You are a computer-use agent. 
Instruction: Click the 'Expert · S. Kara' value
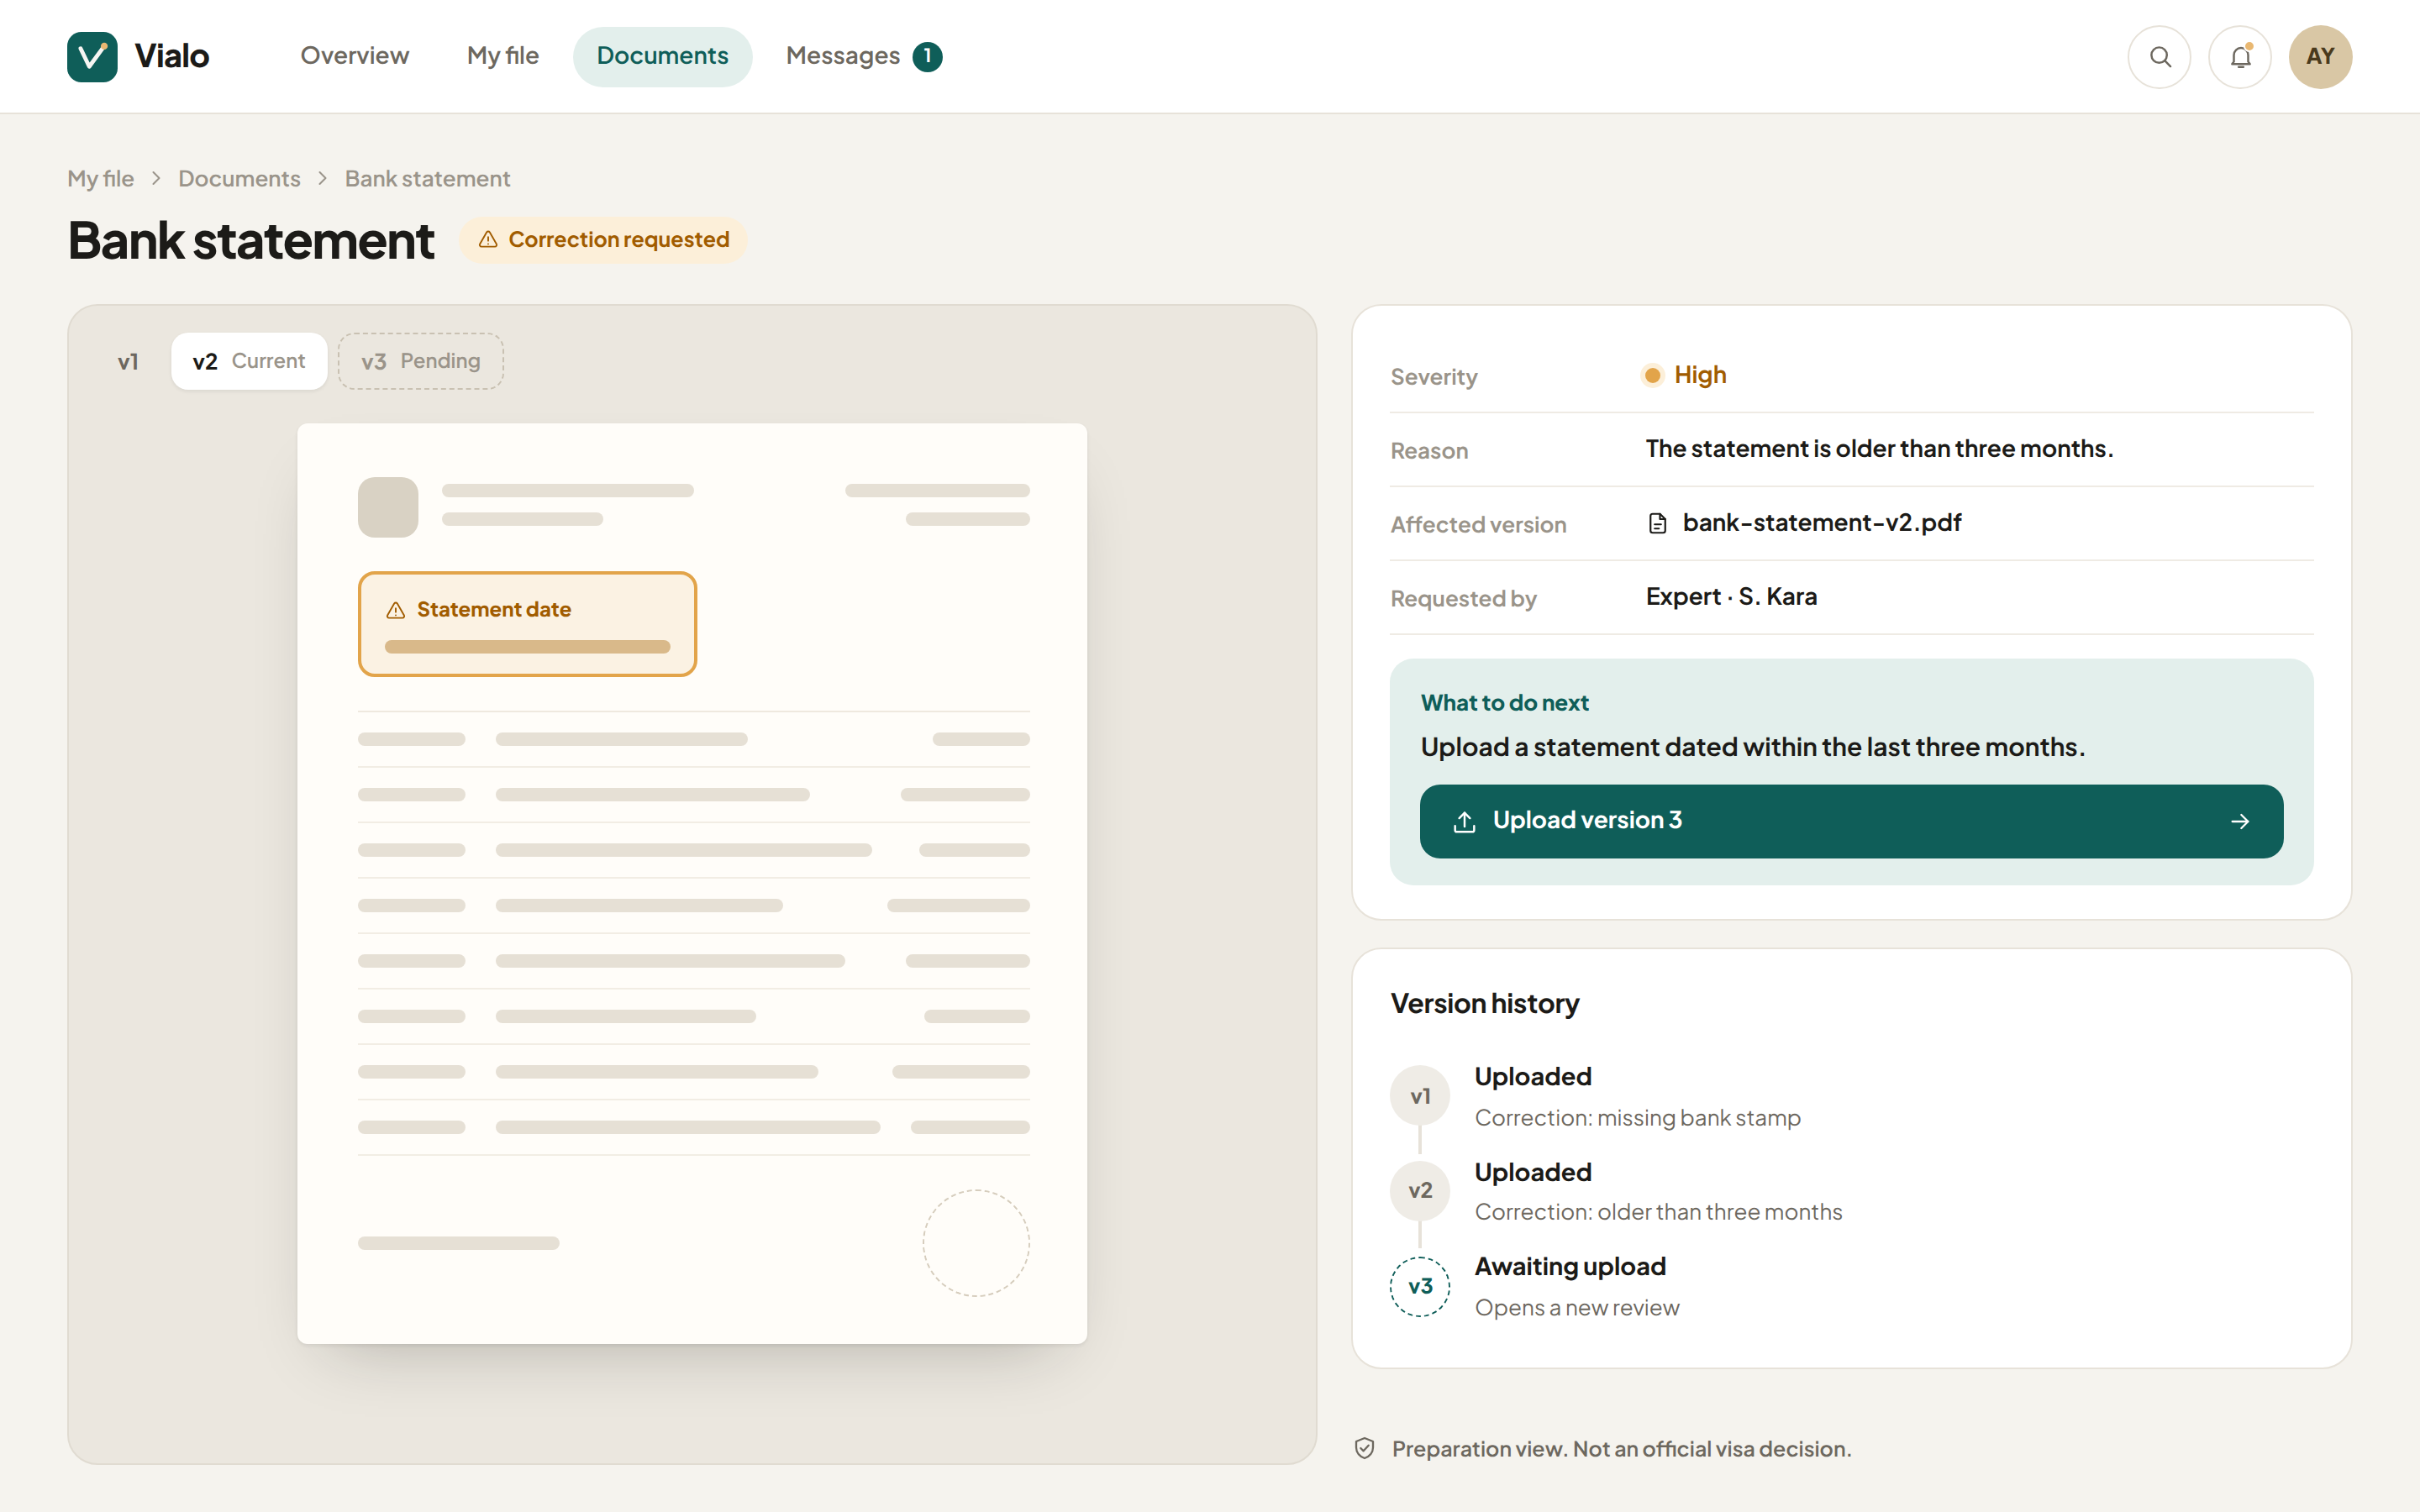(x=1731, y=597)
